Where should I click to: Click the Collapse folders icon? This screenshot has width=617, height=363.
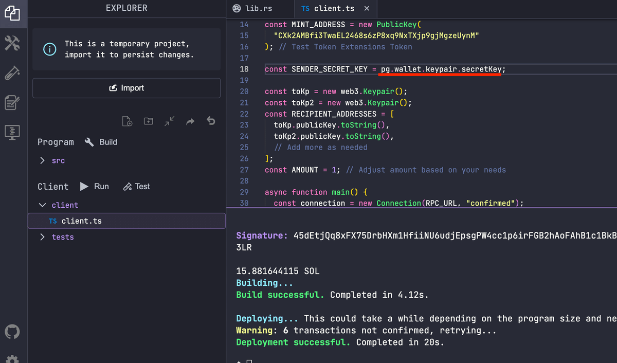(x=169, y=121)
